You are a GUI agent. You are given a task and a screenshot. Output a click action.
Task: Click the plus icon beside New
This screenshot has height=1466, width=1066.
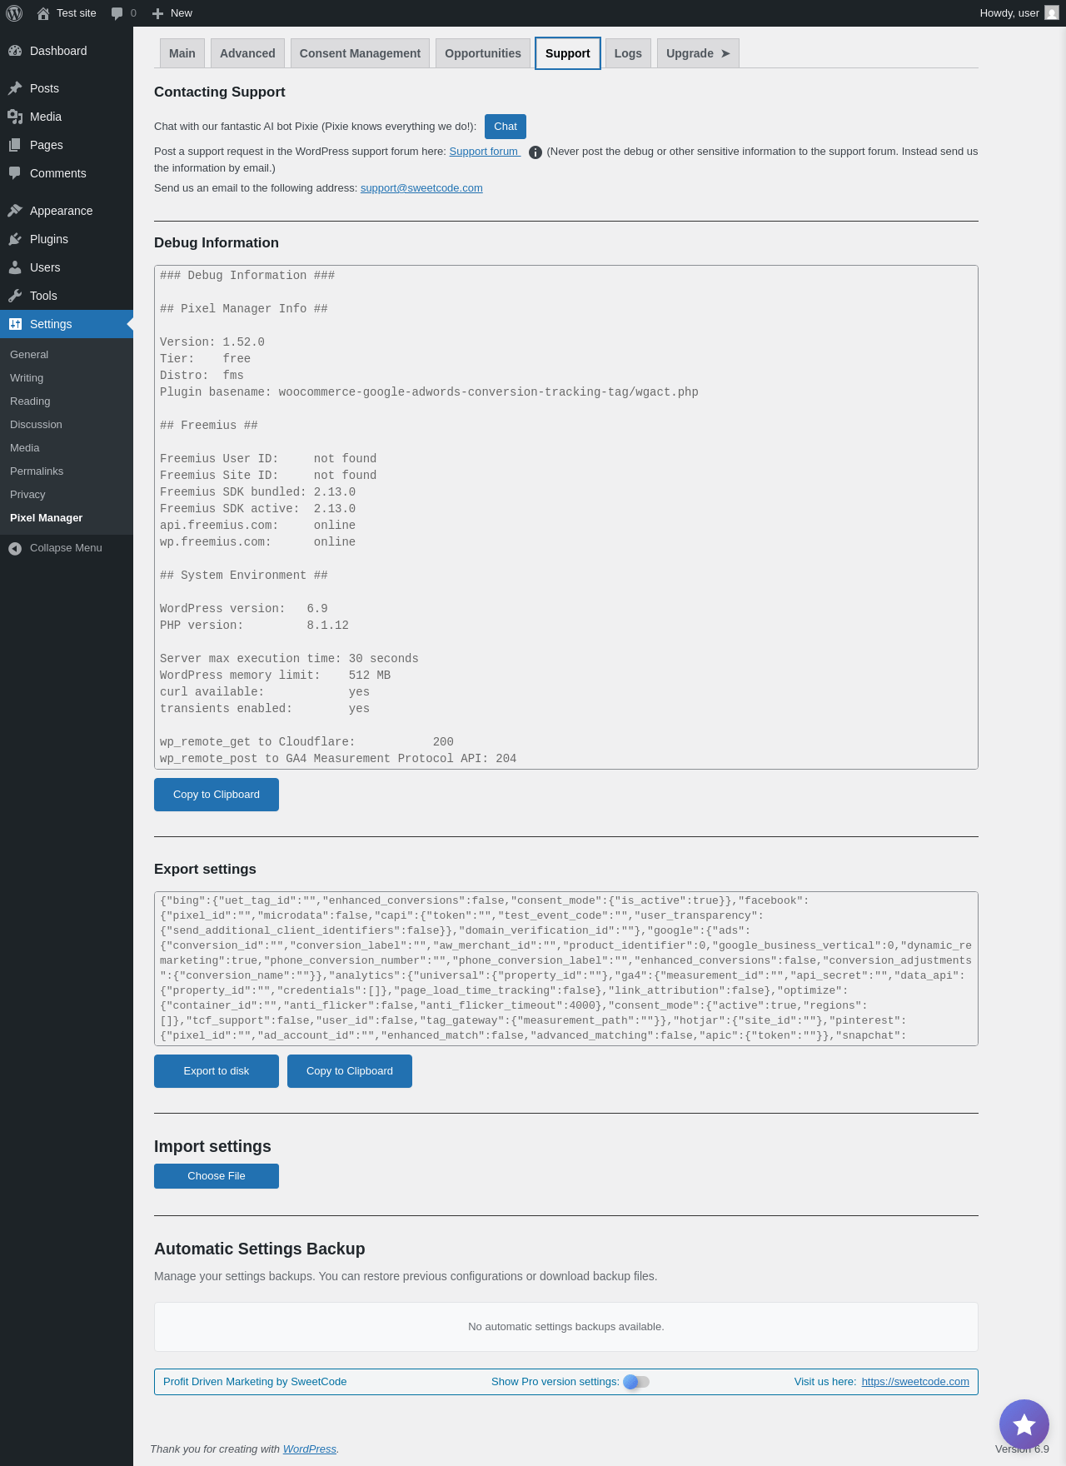[157, 13]
